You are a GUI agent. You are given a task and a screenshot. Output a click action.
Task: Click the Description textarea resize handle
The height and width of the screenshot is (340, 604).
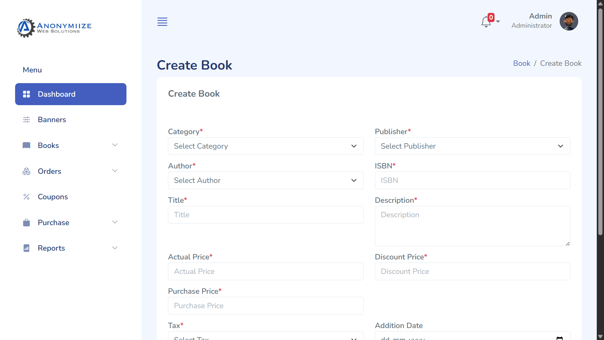(568, 244)
